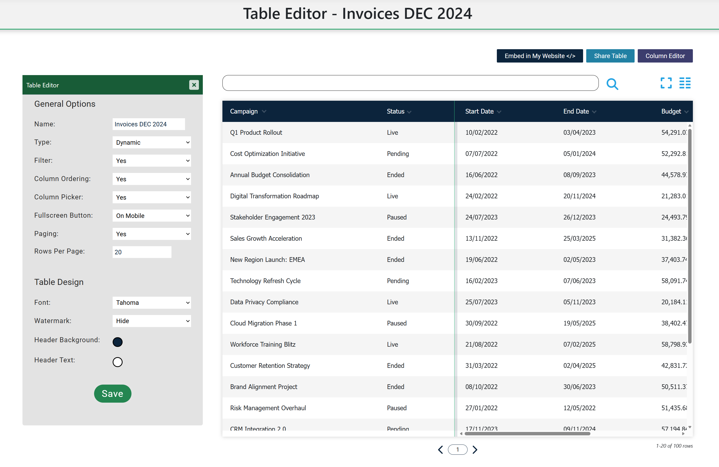Open the Font dropdown showing Tahoma

[x=152, y=302]
